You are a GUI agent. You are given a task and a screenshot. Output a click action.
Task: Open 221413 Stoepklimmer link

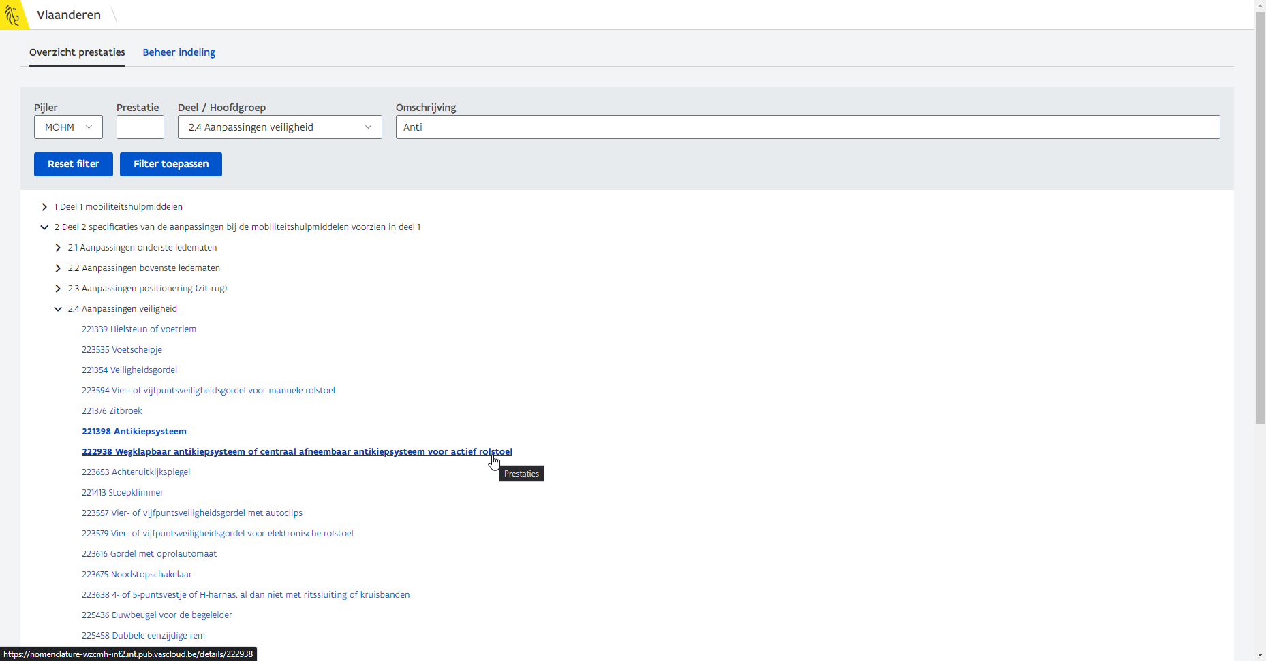(123, 493)
